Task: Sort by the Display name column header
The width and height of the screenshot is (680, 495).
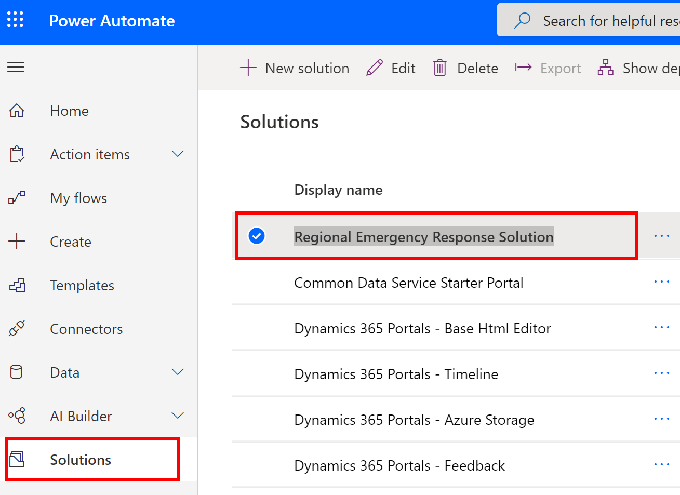Action: coord(338,190)
